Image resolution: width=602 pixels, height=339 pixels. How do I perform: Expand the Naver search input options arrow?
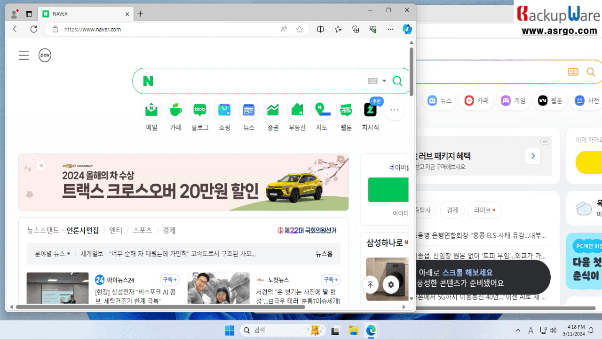[x=384, y=81]
